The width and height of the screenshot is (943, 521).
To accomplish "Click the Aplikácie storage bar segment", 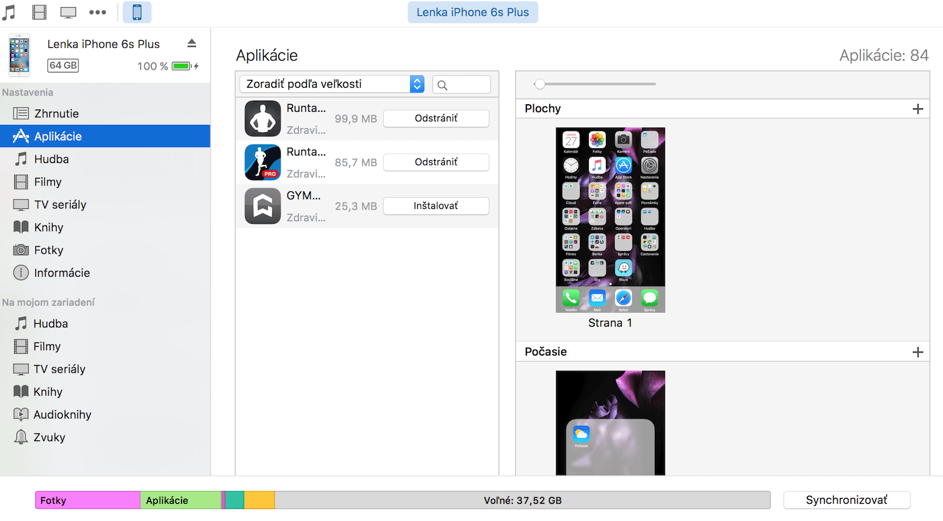I will (181, 500).
